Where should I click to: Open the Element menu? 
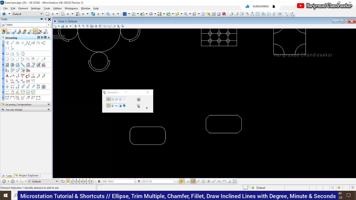(23, 8)
